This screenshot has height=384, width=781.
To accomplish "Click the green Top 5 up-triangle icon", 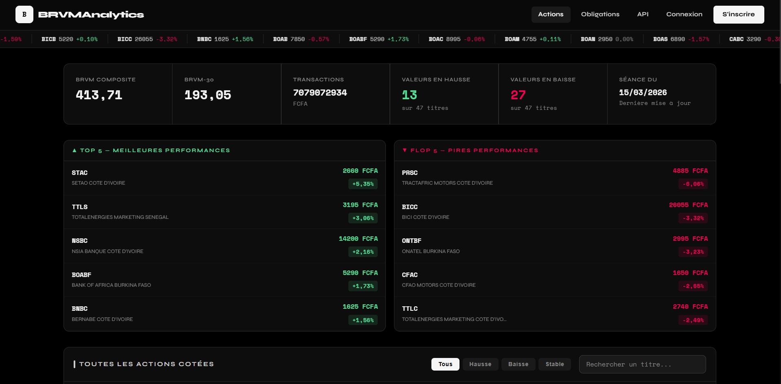I will click(x=74, y=151).
